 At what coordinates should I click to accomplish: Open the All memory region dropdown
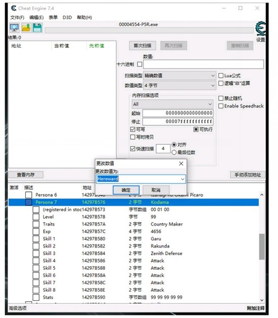[x=172, y=104]
